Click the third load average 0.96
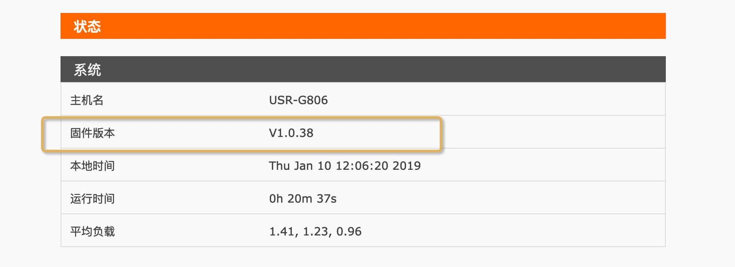735x267 pixels. click(349, 232)
